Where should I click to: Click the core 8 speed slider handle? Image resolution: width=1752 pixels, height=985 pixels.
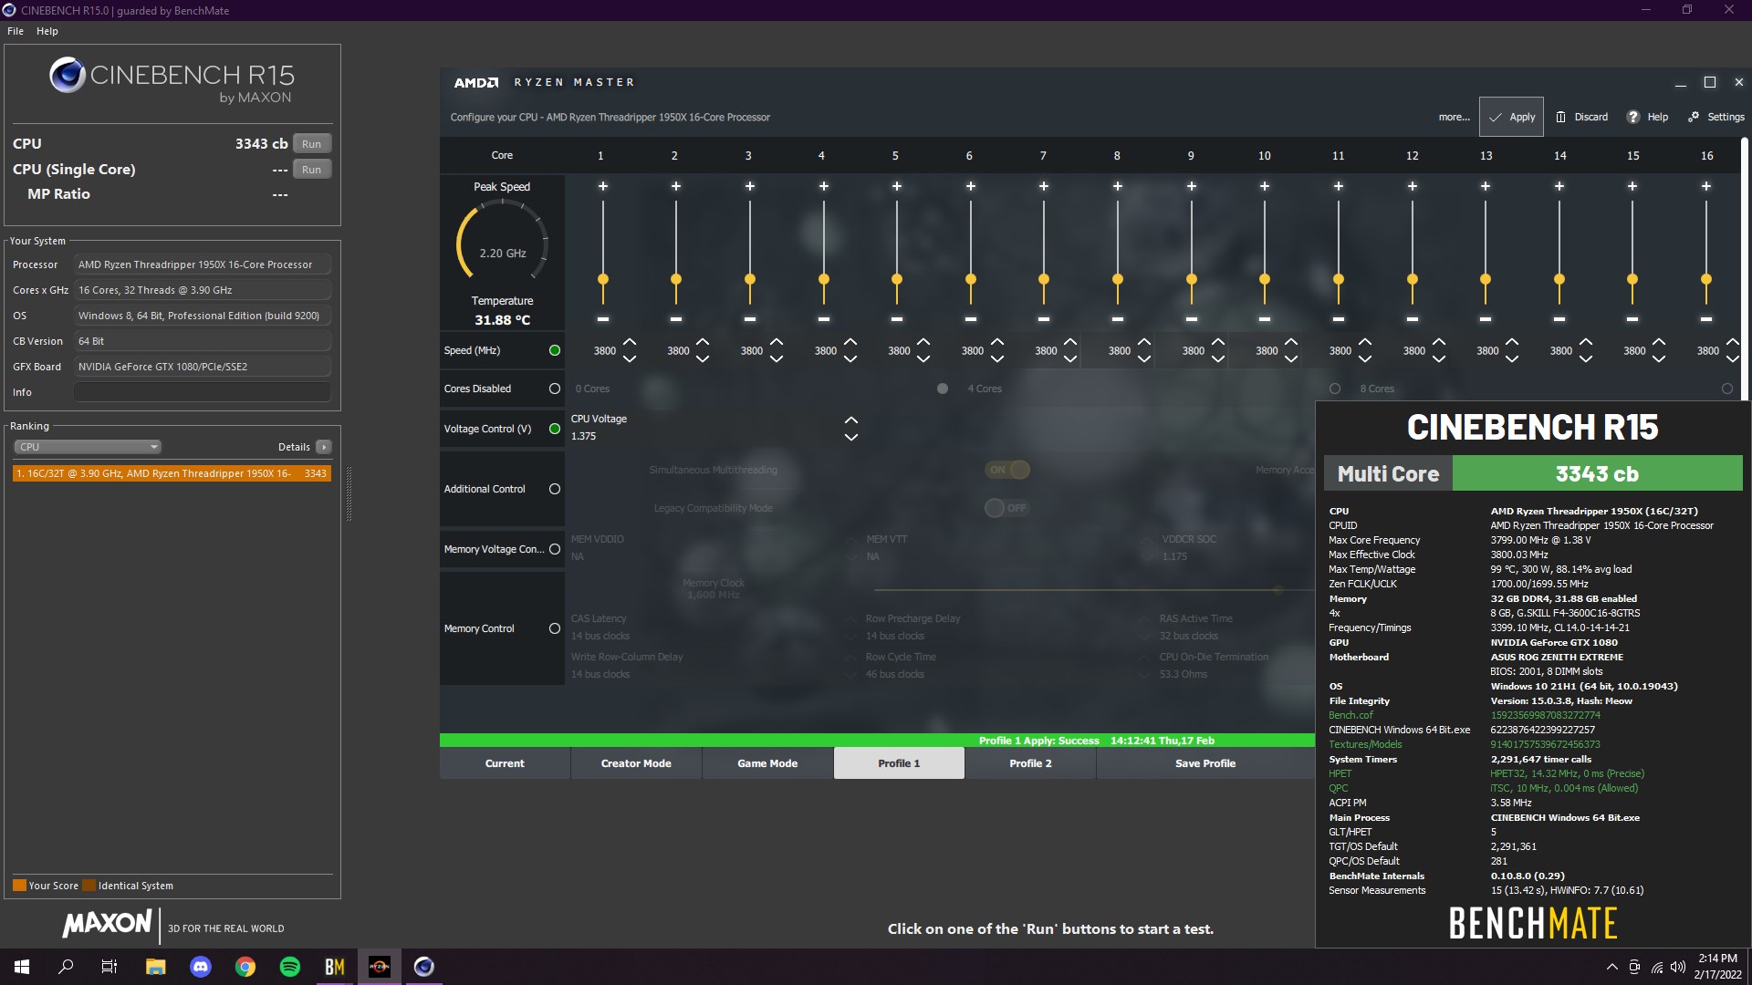tap(1118, 279)
